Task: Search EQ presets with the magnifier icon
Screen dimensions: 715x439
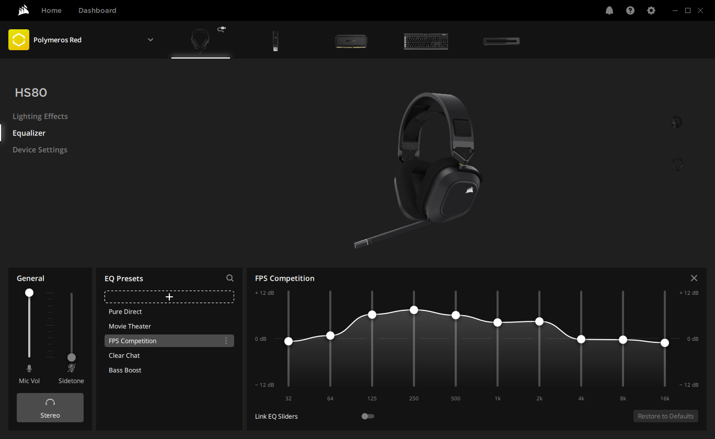Action: coord(230,279)
